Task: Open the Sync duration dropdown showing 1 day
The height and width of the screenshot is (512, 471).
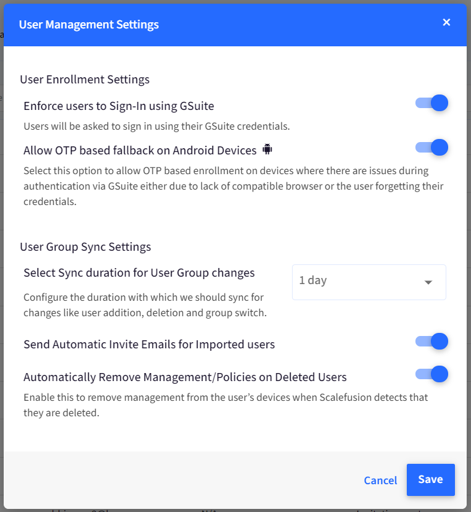Action: [369, 282]
